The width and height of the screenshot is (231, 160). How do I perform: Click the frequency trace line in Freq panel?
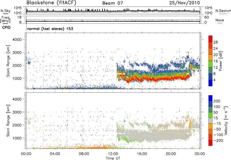tap(113, 21)
